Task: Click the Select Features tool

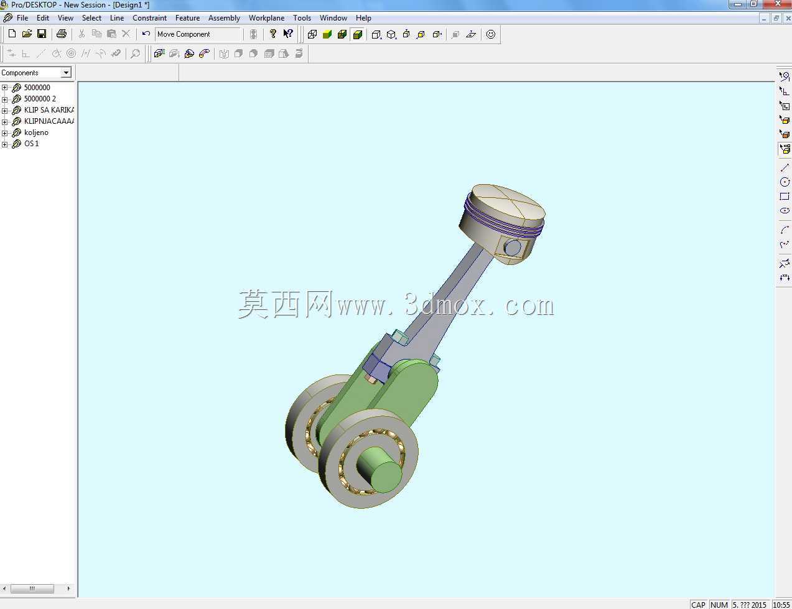Action: click(x=785, y=134)
